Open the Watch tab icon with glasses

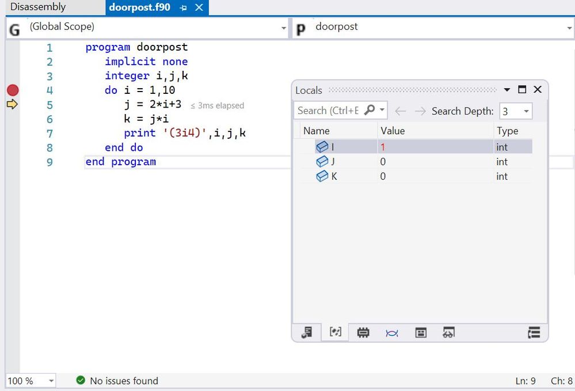[x=448, y=332]
